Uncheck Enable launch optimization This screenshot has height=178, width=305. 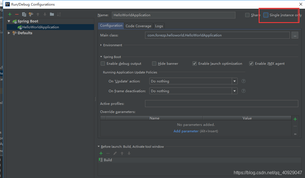point(194,64)
